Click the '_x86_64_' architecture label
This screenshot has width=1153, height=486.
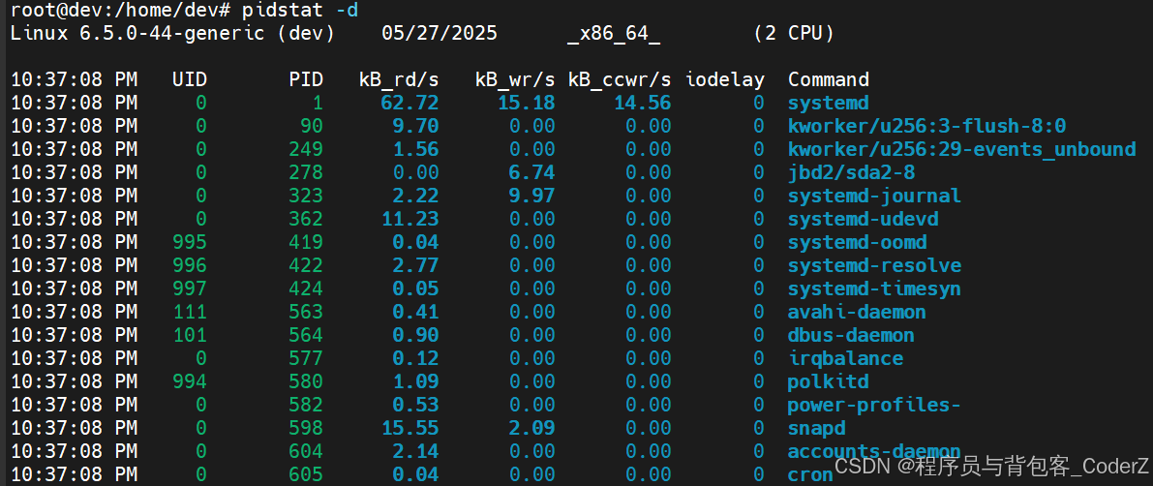613,34
